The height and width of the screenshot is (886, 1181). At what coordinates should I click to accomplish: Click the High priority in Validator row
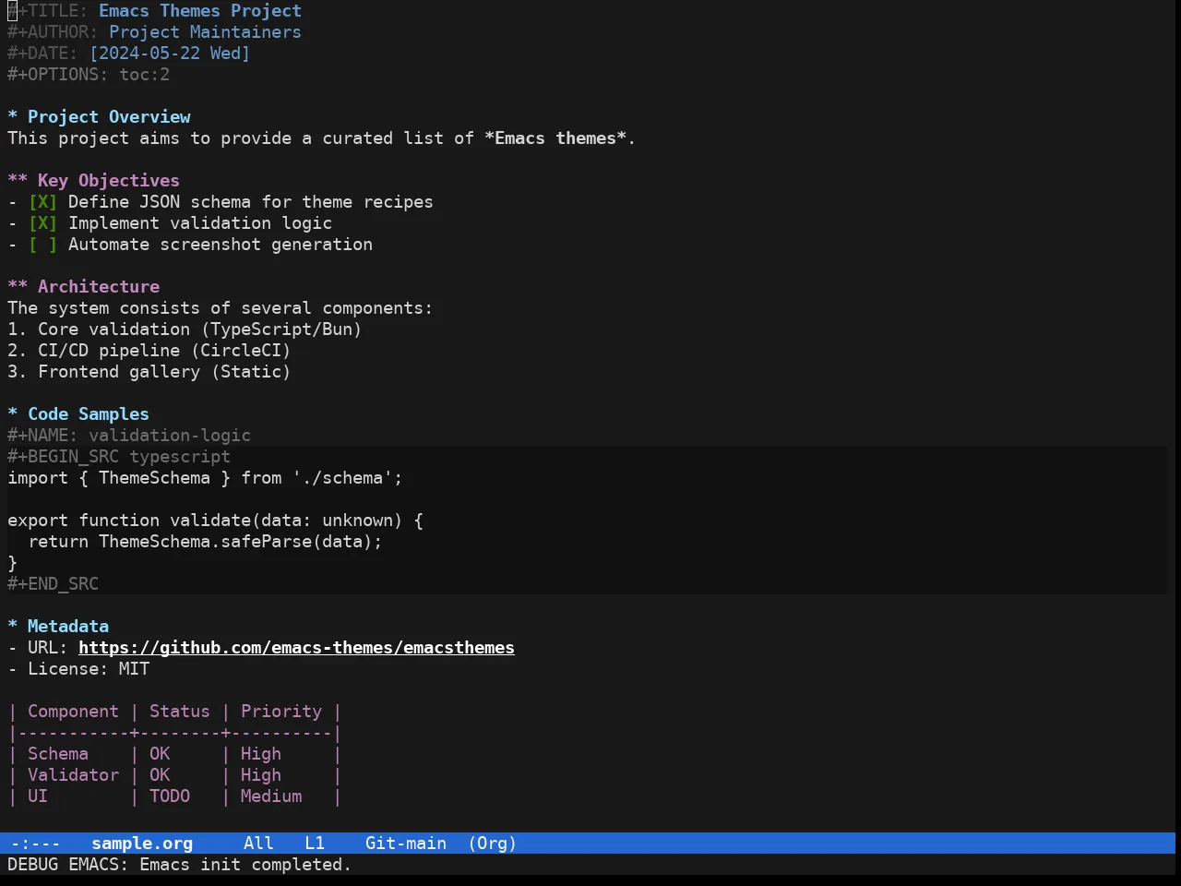[261, 775]
